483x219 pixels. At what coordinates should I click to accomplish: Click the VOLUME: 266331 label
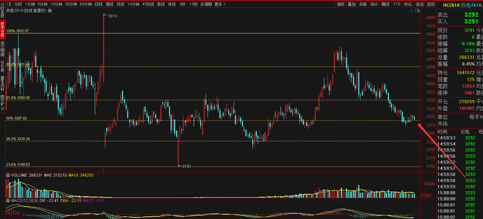coord(26,175)
